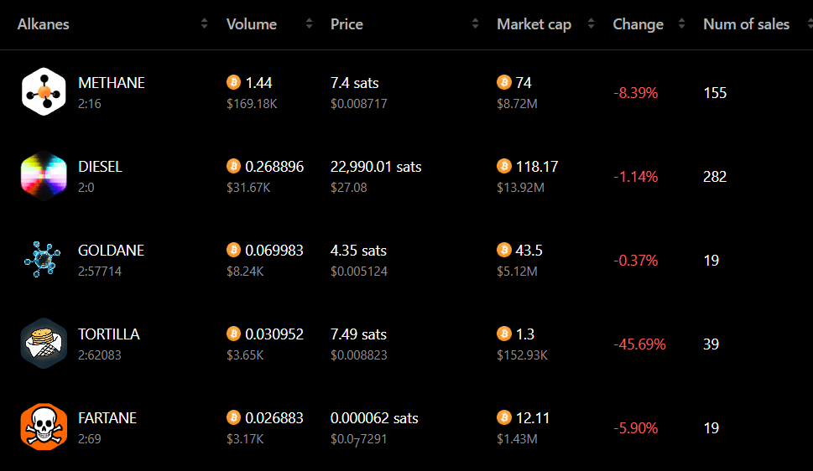Open the GOLDANE 2:57714 row
Image resolution: width=813 pixels, height=471 pixels.
point(406,260)
